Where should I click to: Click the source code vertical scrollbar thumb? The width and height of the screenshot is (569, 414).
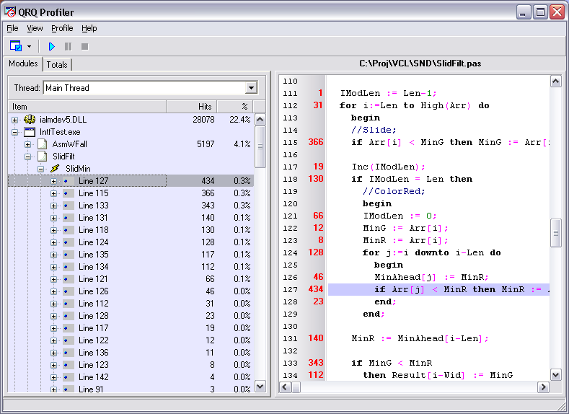click(x=555, y=232)
